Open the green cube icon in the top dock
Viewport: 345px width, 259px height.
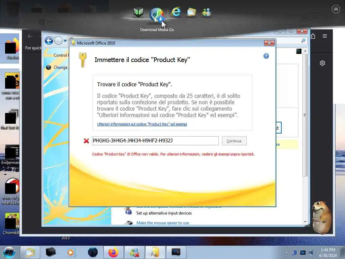[x=138, y=12]
